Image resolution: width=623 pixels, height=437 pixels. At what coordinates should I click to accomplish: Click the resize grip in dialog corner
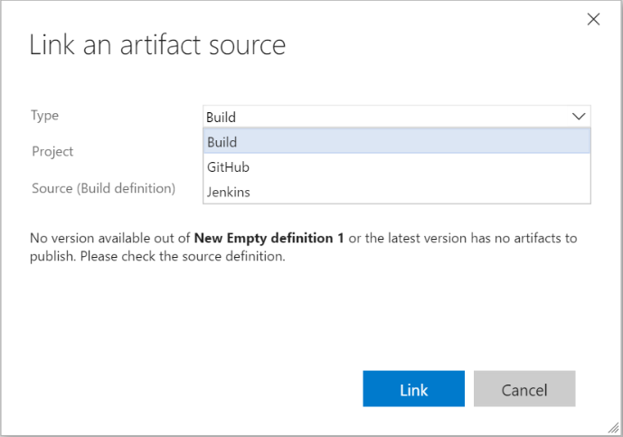[x=616, y=430]
